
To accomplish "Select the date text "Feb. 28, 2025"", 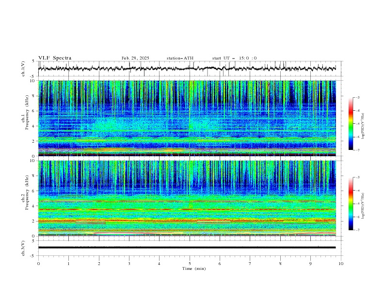I will pyautogui.click(x=135, y=58).
